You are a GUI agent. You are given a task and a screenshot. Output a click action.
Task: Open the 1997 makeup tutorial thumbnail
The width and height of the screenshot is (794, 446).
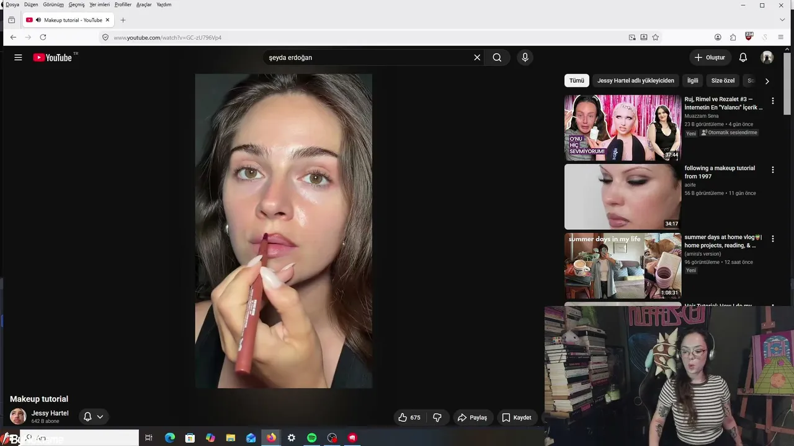tap(623, 196)
